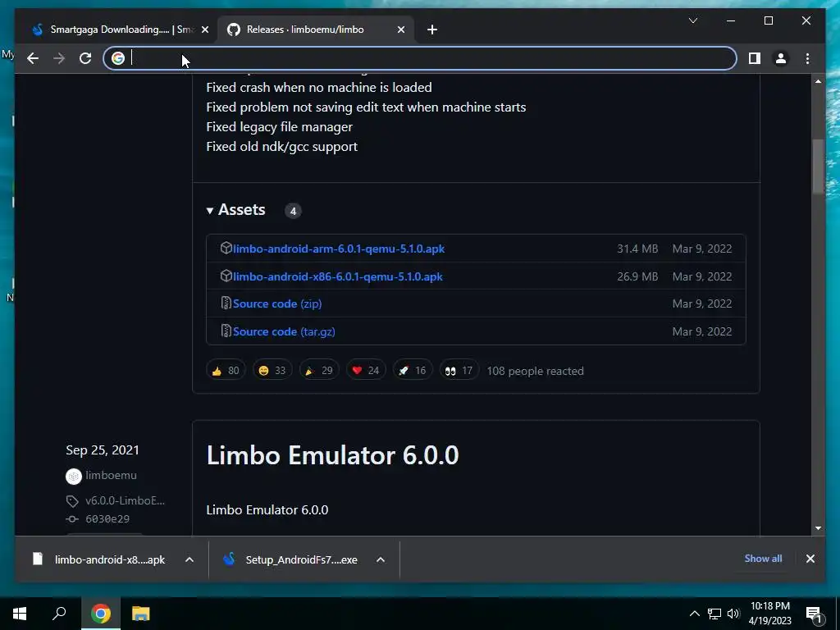Open the v6.0.0-LimboE... tag link
Image resolution: width=840 pixels, height=630 pixels.
[125, 501]
